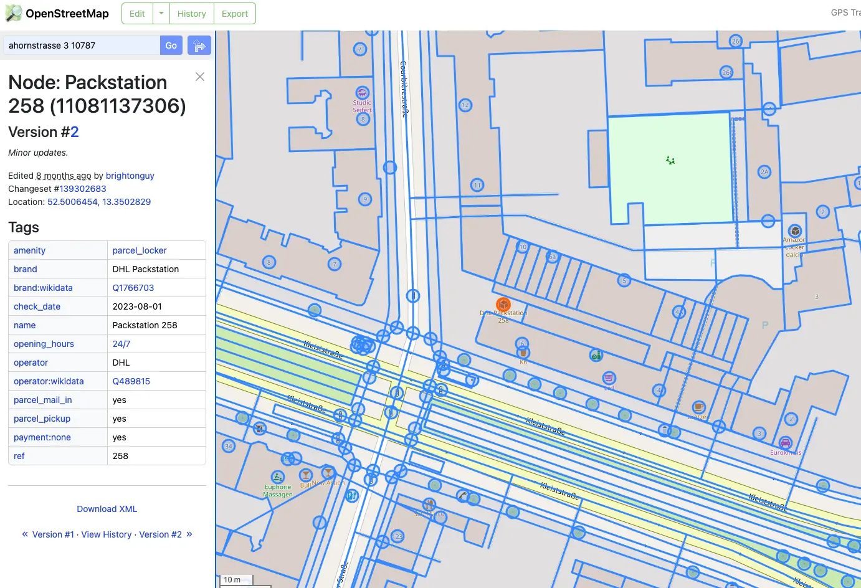Click the Euphorie Massagen massage icon
This screenshot has width=861, height=588.
click(277, 477)
